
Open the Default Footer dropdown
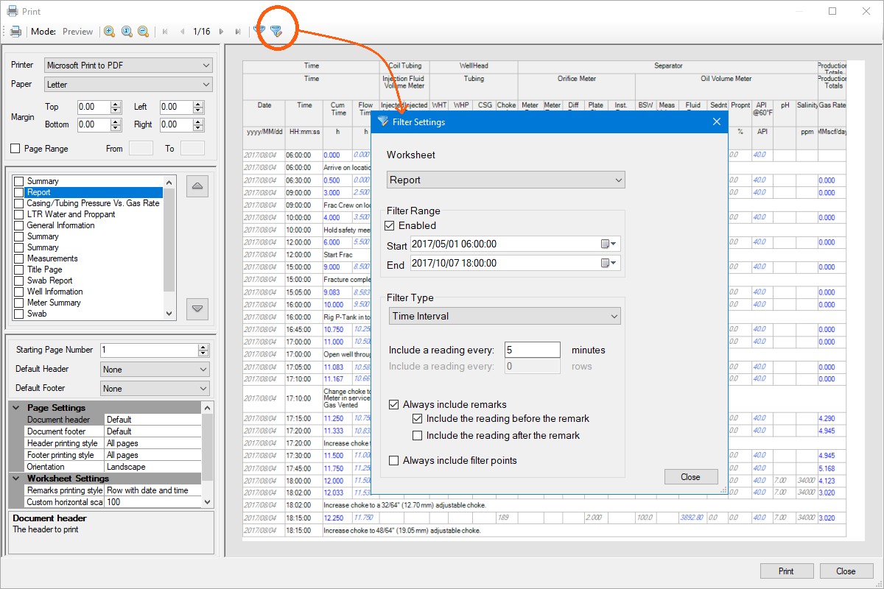155,388
